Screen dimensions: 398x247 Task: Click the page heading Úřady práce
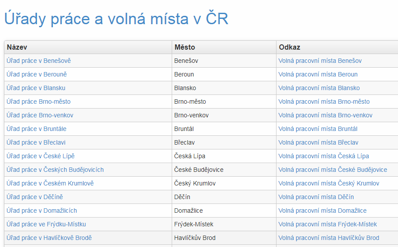pyautogui.click(x=116, y=19)
